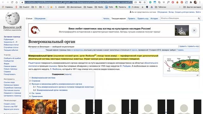Click the presenter webcam video tile
The image size is (203, 114).
tap(40, 107)
